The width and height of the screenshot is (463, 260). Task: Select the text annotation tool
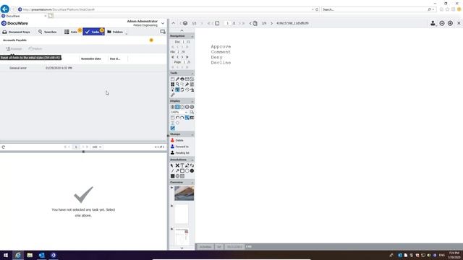182,165
